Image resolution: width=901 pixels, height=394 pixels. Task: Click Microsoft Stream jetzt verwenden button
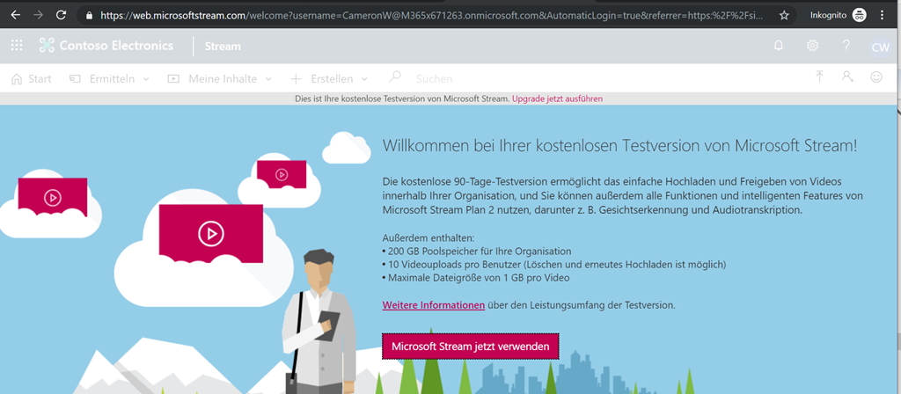(470, 347)
